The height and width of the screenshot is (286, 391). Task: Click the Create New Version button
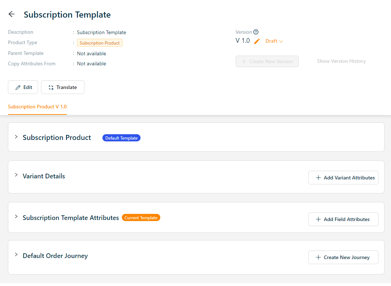pyautogui.click(x=267, y=61)
